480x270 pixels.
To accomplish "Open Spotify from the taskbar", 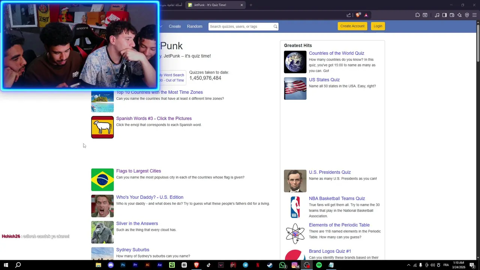I will (x=319, y=265).
